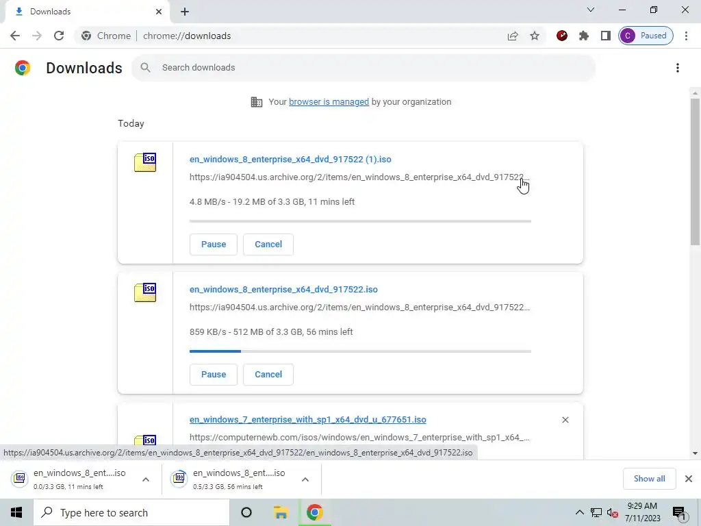Viewport: 701px width, 526px height.
Task: Open the Downloads page more actions menu
Action: [678, 68]
